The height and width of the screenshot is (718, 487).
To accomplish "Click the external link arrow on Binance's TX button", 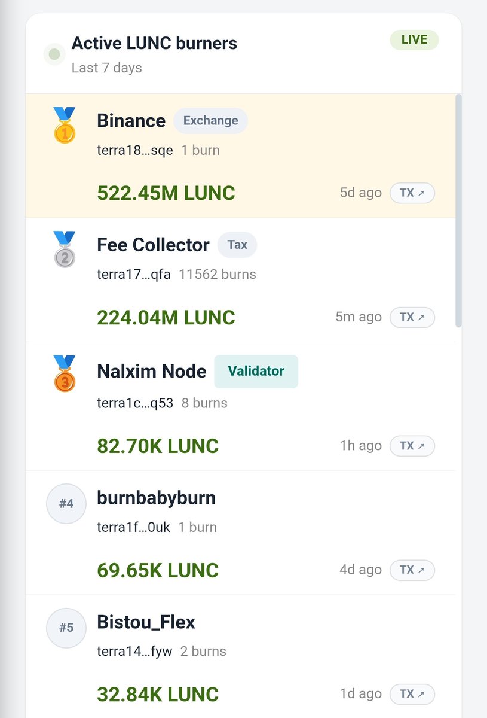I will pyautogui.click(x=420, y=193).
